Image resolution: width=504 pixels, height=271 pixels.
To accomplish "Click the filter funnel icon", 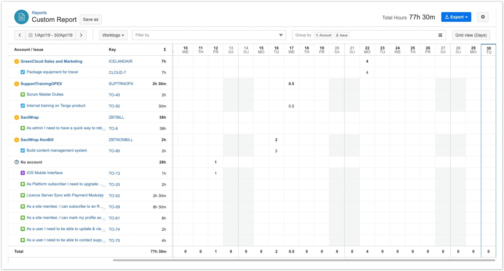I will (281, 35).
